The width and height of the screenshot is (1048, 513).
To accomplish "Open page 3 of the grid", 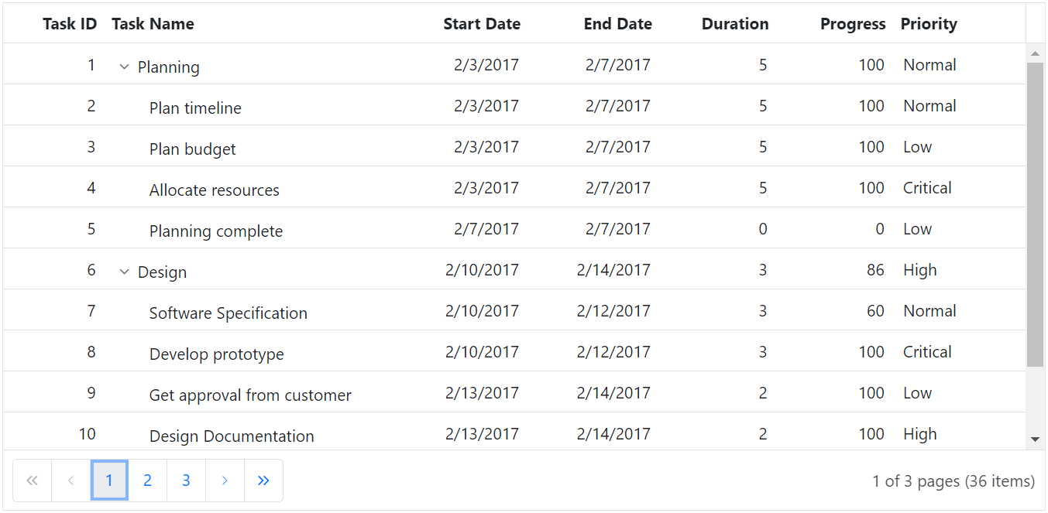I will tap(186, 480).
